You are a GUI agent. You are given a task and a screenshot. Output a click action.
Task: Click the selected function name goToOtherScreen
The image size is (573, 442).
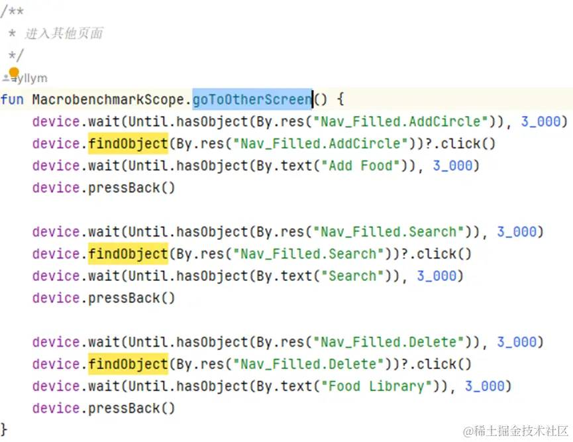[252, 99]
